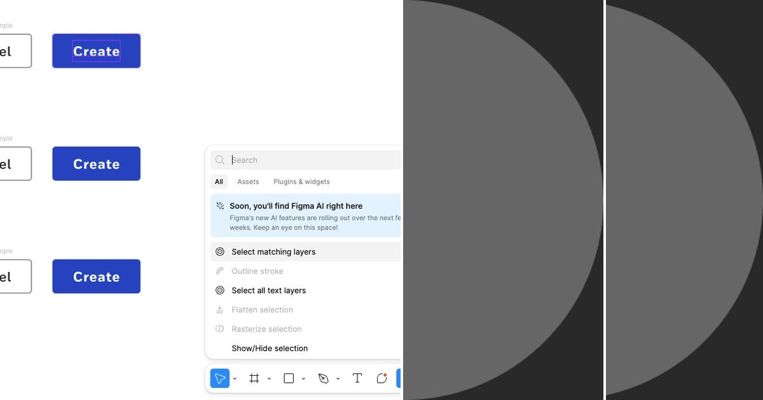Click the Figma AI sparkle icon
Viewport: 763px width, 400px height.
click(x=219, y=206)
